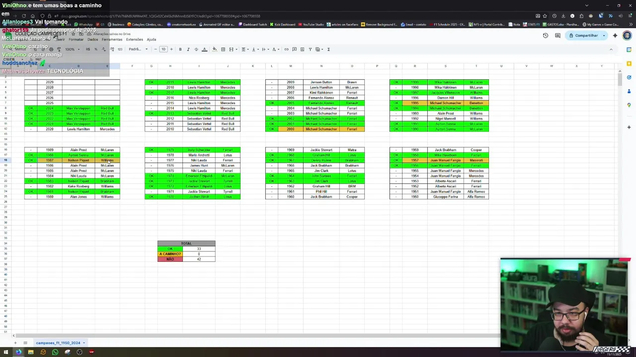This screenshot has height=357, width=636.
Task: Open the Compartilhar dropdown arrow
Action: coord(604,35)
